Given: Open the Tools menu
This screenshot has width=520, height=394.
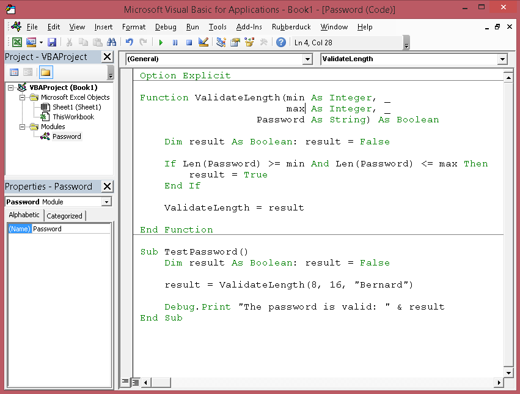Looking at the screenshot, I should [x=217, y=27].
